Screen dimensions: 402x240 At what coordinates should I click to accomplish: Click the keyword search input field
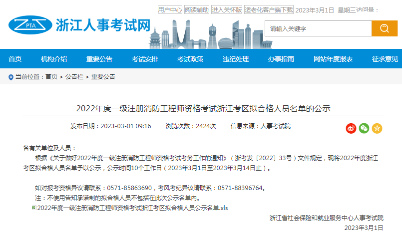[318, 28]
